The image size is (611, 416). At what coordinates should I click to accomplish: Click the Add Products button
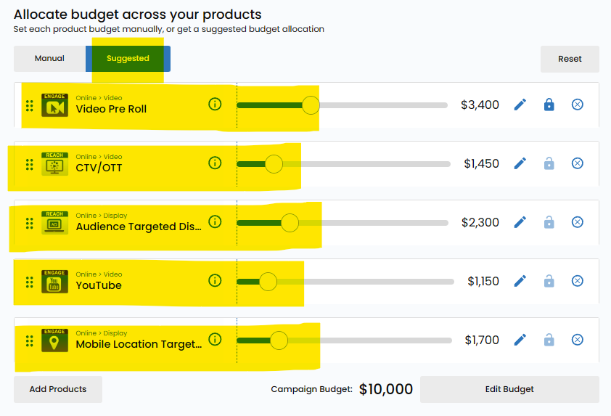(58, 389)
